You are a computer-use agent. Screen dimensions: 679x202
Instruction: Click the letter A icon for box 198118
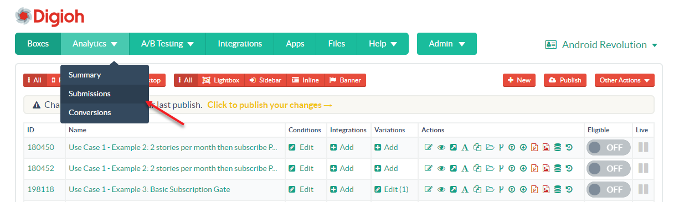point(465,189)
